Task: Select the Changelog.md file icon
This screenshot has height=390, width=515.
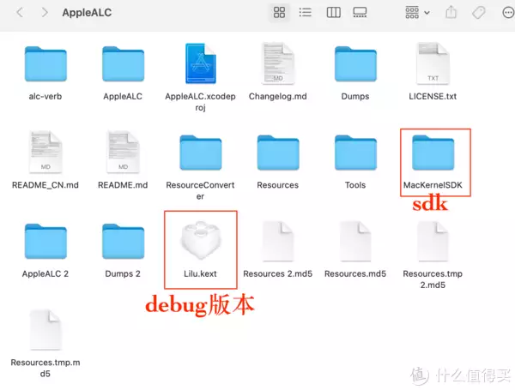Action: click(x=278, y=63)
